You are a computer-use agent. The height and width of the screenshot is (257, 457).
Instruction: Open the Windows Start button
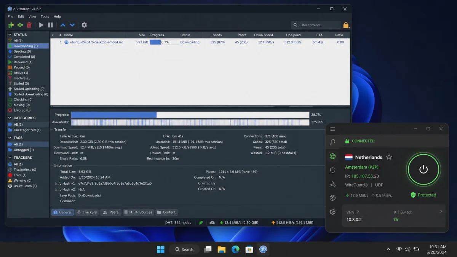coord(161,249)
